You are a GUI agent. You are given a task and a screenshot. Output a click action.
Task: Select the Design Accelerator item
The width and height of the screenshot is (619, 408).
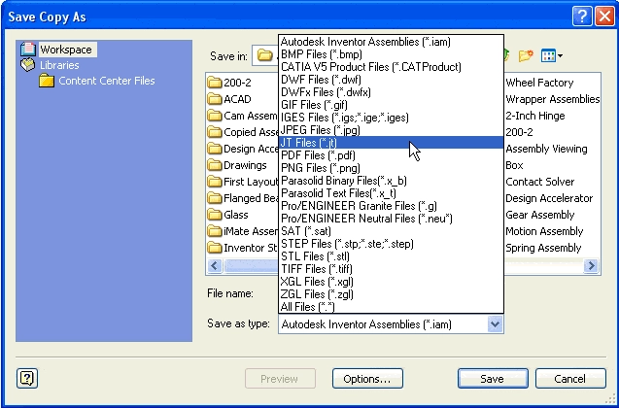(x=549, y=198)
